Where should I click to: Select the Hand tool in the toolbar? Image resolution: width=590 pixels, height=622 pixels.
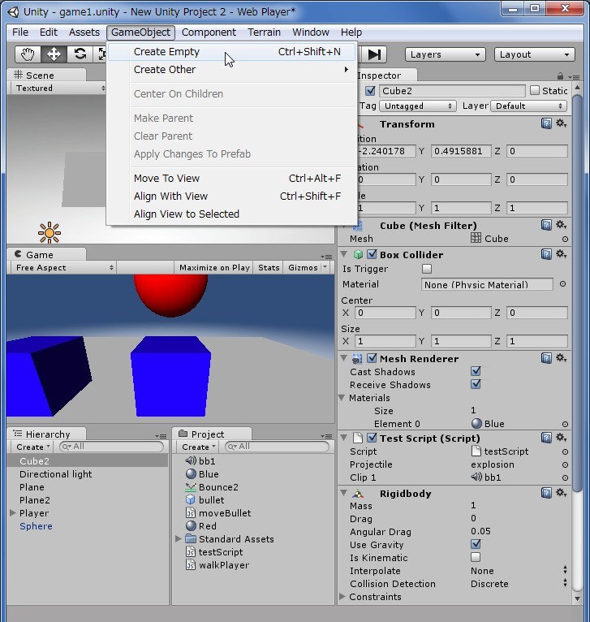click(x=28, y=54)
